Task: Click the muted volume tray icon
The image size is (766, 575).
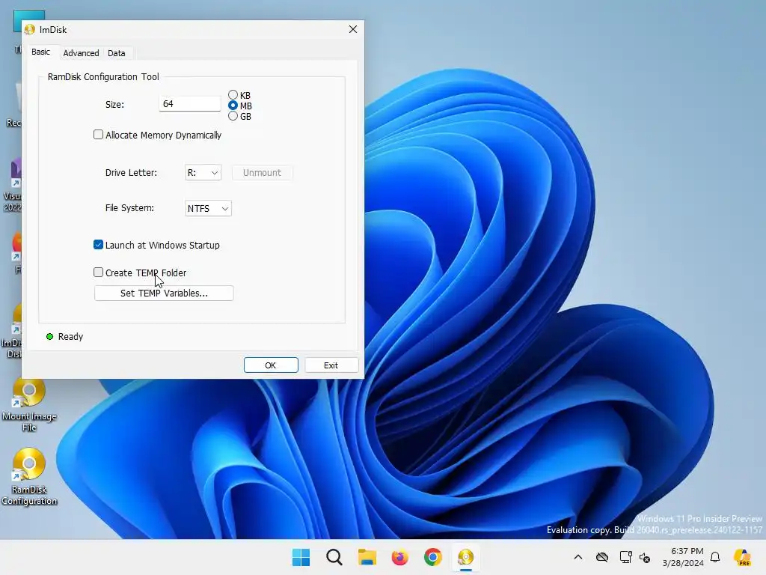Action: click(x=645, y=557)
